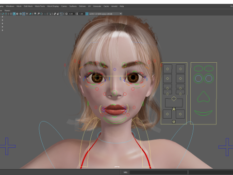Image resolution: width=233 pixels, height=175 pixels.
Task: Open the Deform menu
Action: pyautogui.click(x=82, y=6)
